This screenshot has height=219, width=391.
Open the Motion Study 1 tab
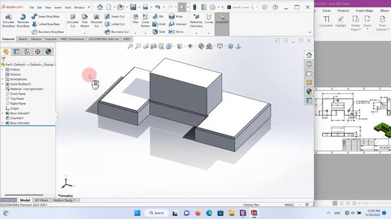(x=64, y=200)
